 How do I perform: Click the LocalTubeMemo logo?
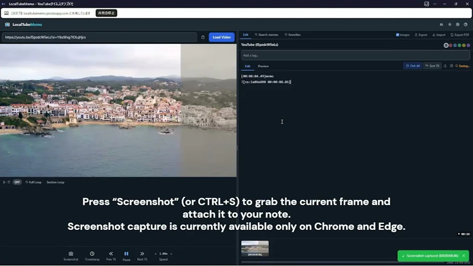coord(24,24)
